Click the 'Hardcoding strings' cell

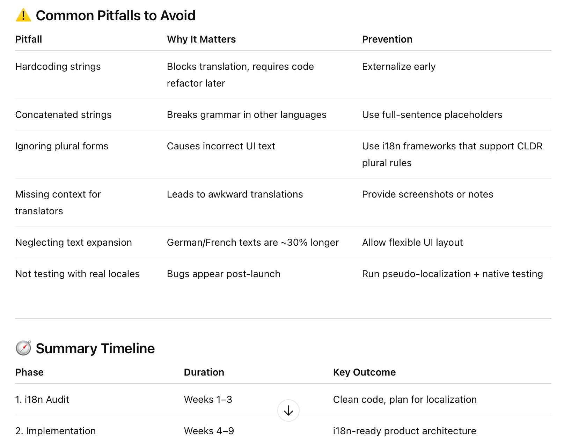(58, 66)
